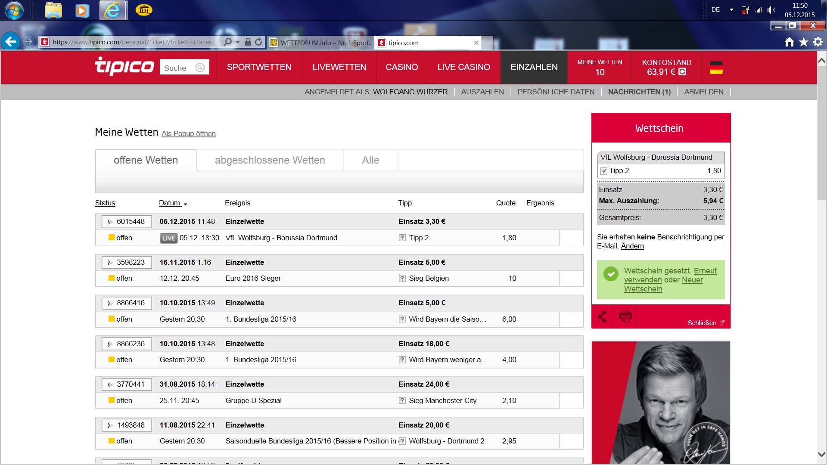Open media player icon in taskbar

click(82, 10)
